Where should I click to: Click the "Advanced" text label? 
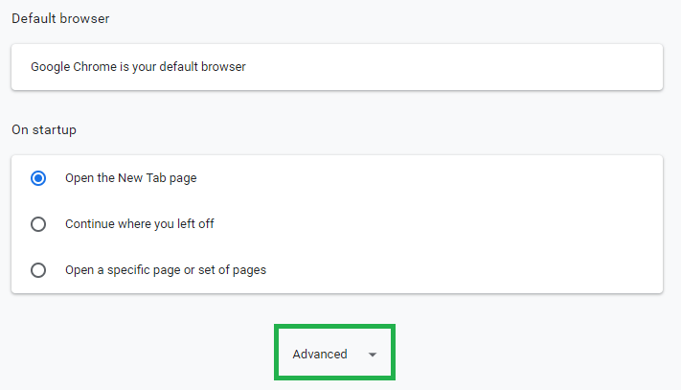[320, 355]
